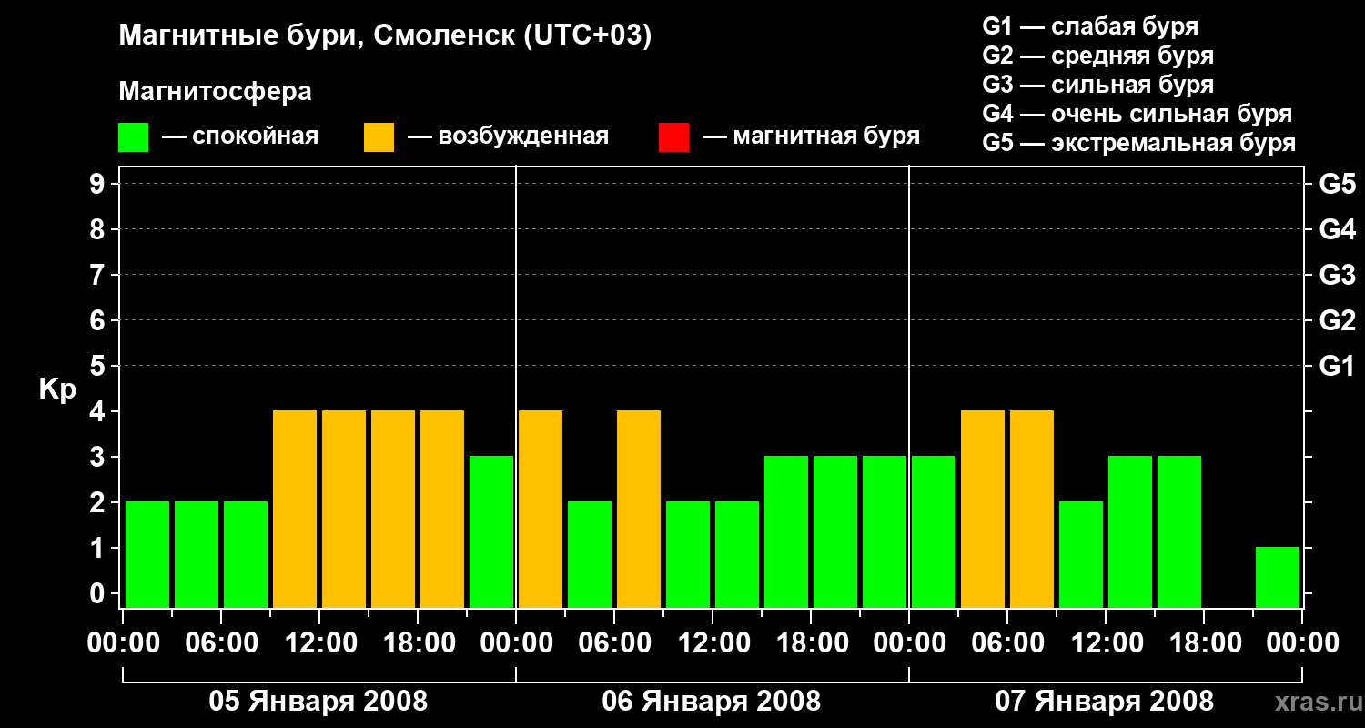Click the '18:00' time label for 06 Января
1365x728 pixels.
[812, 644]
